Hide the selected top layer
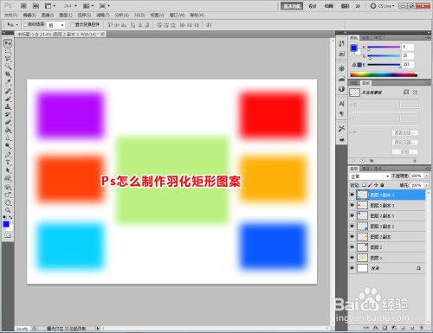 pos(352,195)
